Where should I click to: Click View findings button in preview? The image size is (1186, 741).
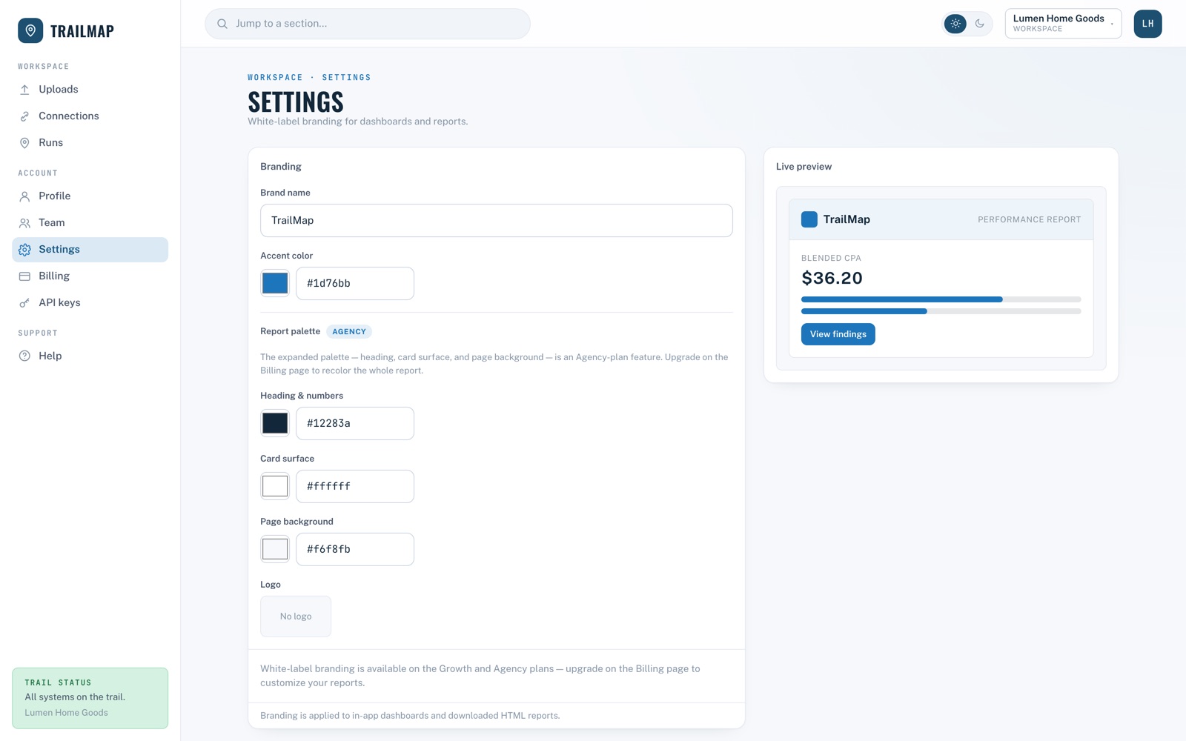coord(838,334)
